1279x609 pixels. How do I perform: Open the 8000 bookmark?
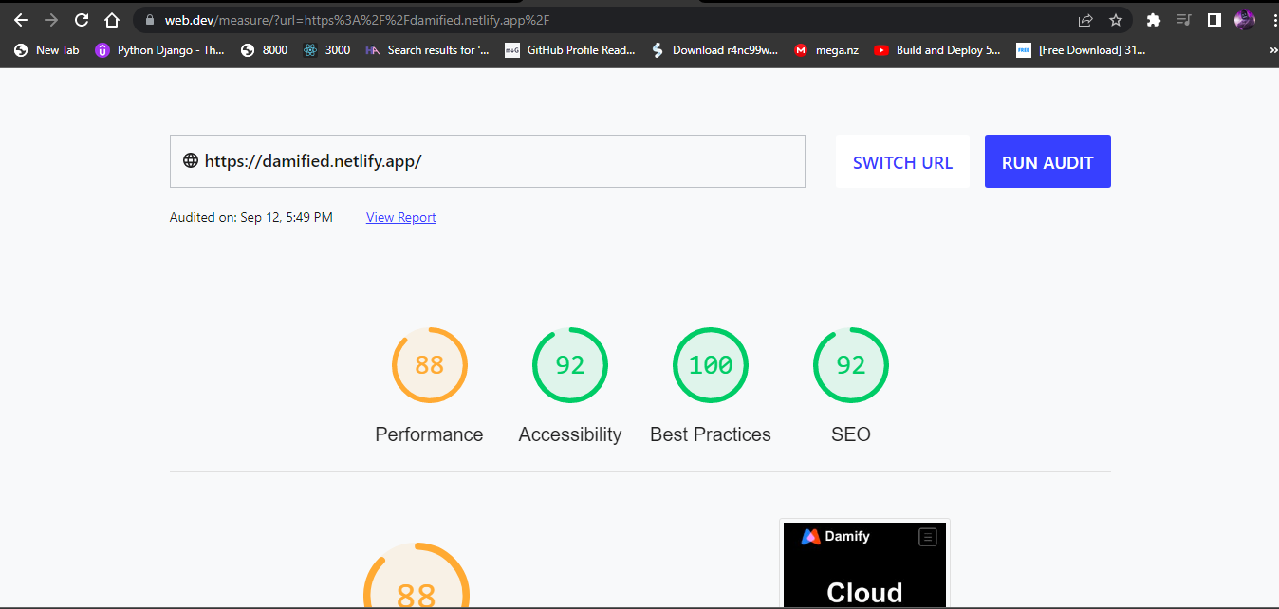(264, 50)
